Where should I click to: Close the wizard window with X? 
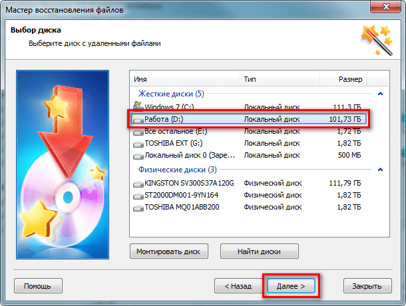point(386,7)
